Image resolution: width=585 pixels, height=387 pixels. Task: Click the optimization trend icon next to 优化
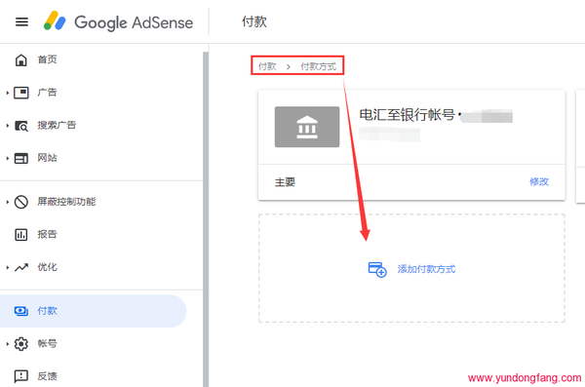20,267
